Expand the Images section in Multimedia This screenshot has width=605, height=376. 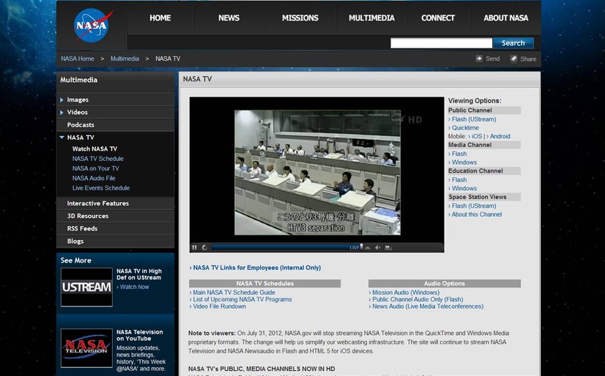pos(62,99)
